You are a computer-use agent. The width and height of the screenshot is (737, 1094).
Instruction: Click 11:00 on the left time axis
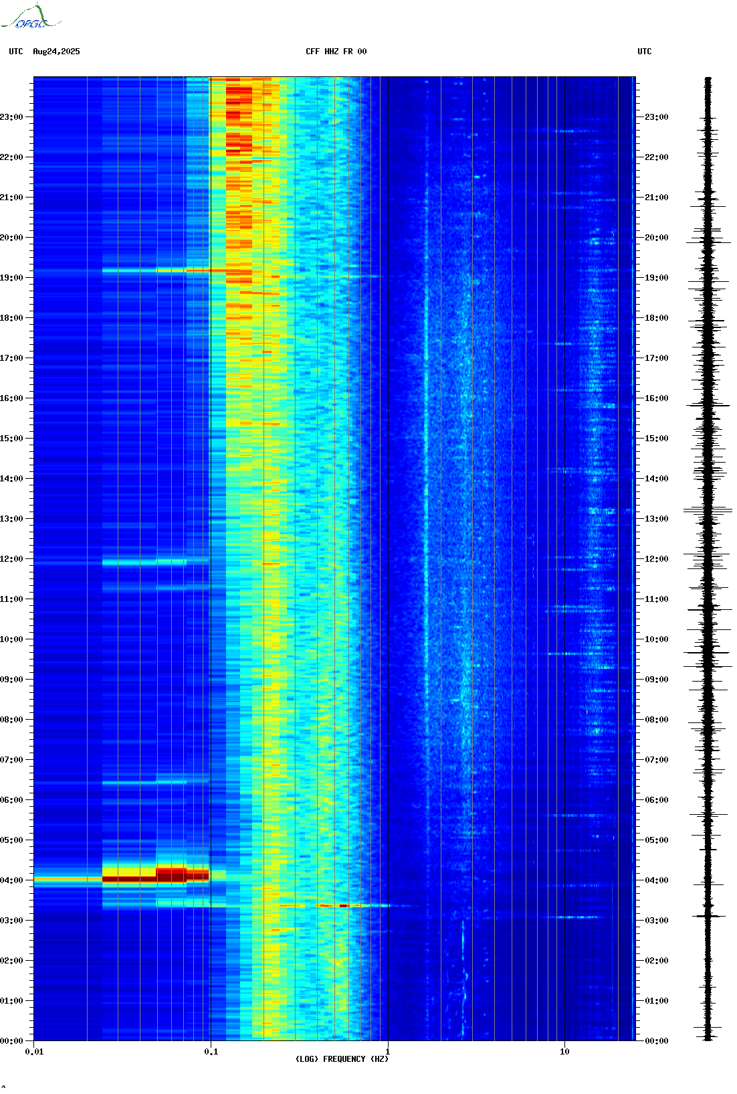click(x=11, y=599)
